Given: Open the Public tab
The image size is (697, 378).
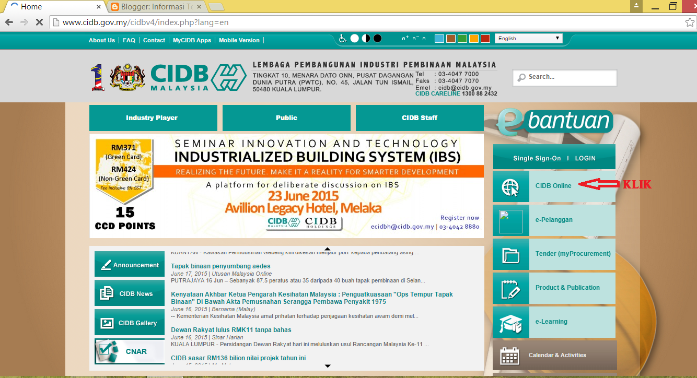Looking at the screenshot, I should 286,118.
